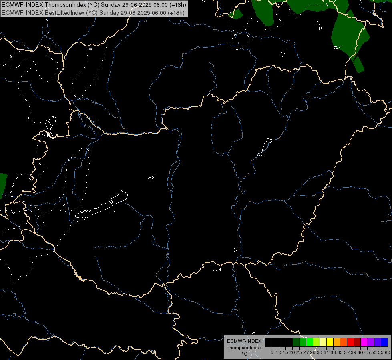Pick the bright yellow 31–33 legend swatch
This screenshot has width=392, height=360.
[330, 342]
